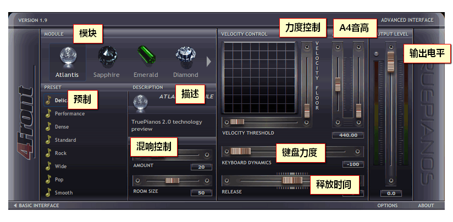This screenshot has width=453, height=222.
Task: Open the About page
Action: (x=426, y=206)
